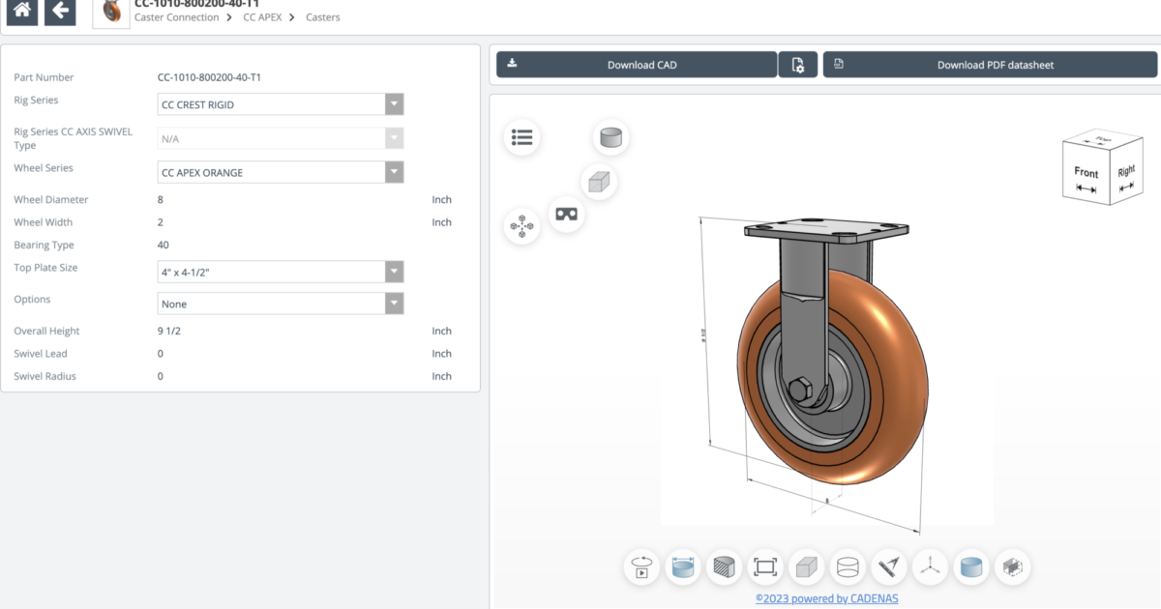The width and height of the screenshot is (1161, 609).
Task: Click the Download CAD button
Action: coord(641,64)
